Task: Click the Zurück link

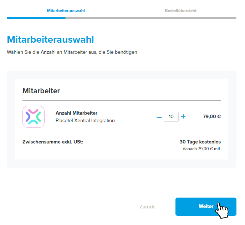Action: [147, 206]
